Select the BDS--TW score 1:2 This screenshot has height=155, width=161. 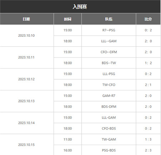coord(148,63)
